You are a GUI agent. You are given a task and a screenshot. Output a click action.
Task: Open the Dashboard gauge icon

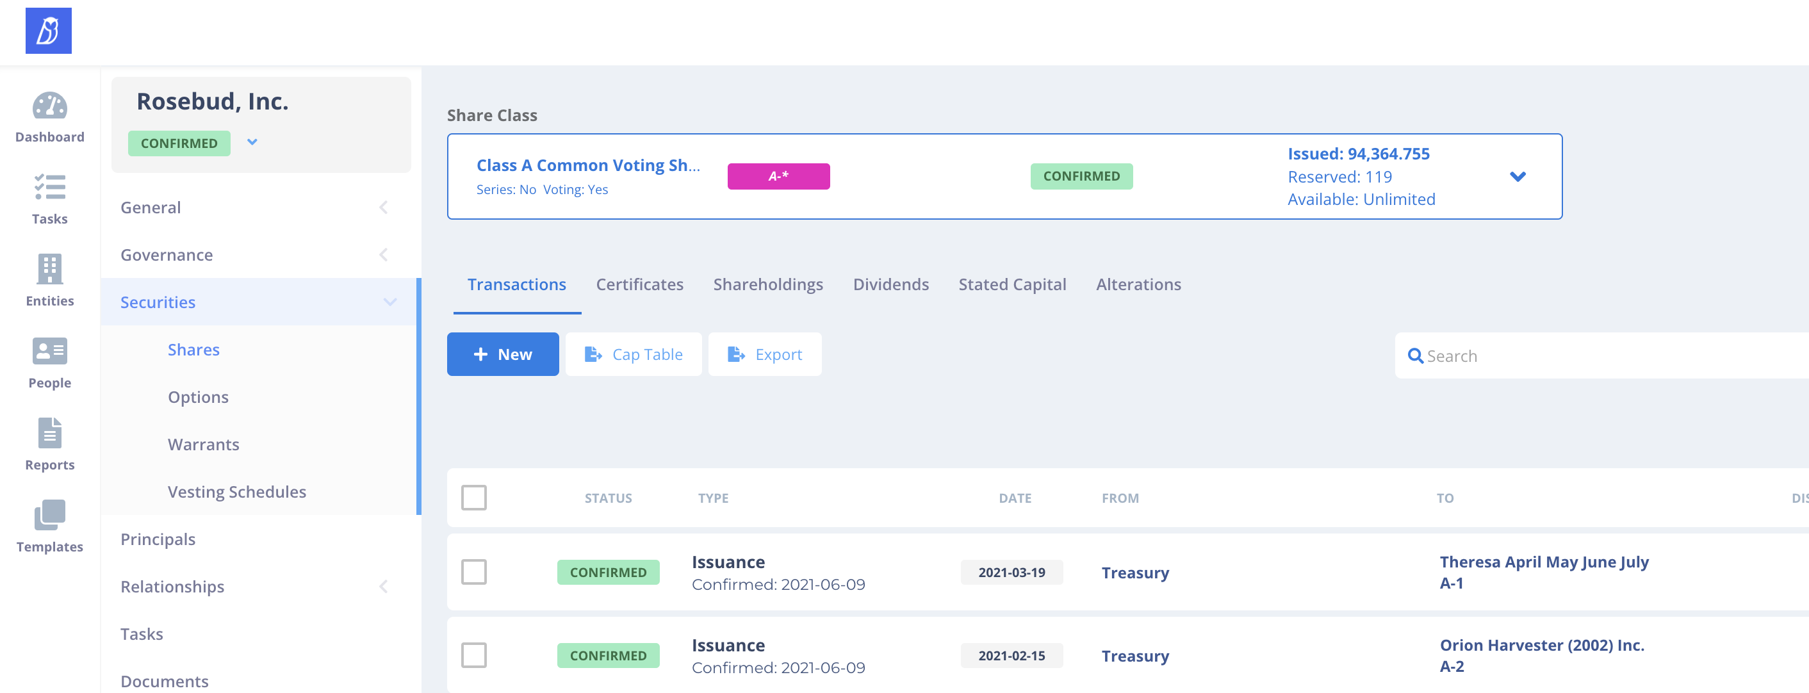click(49, 106)
